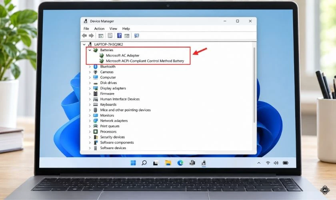Open the Action menu
This screenshot has height=200, width=336.
(99, 28)
